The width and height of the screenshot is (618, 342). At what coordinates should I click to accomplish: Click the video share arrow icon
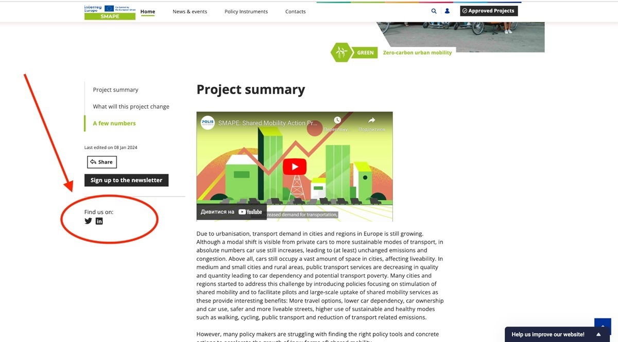[x=371, y=120]
